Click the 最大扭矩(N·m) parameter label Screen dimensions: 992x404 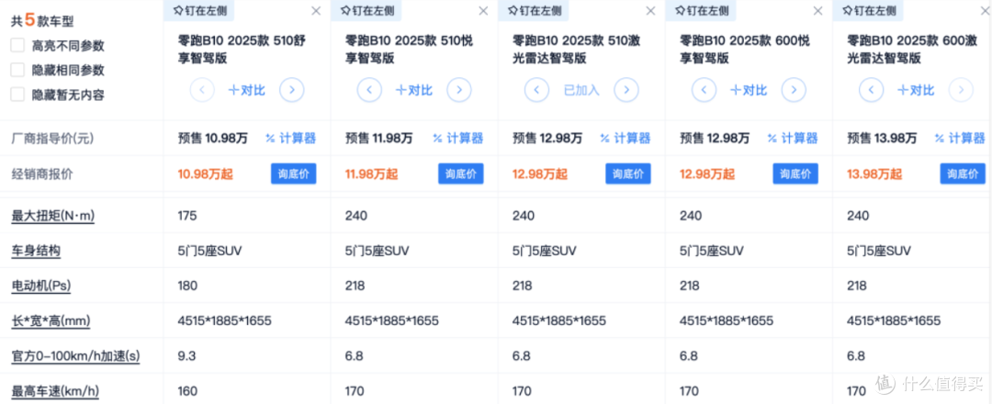pyautogui.click(x=53, y=216)
